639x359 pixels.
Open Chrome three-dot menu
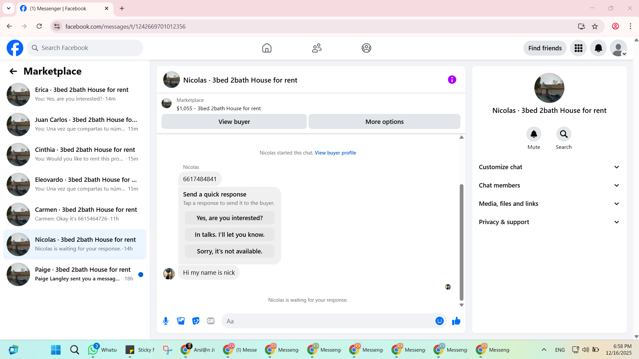(x=630, y=26)
